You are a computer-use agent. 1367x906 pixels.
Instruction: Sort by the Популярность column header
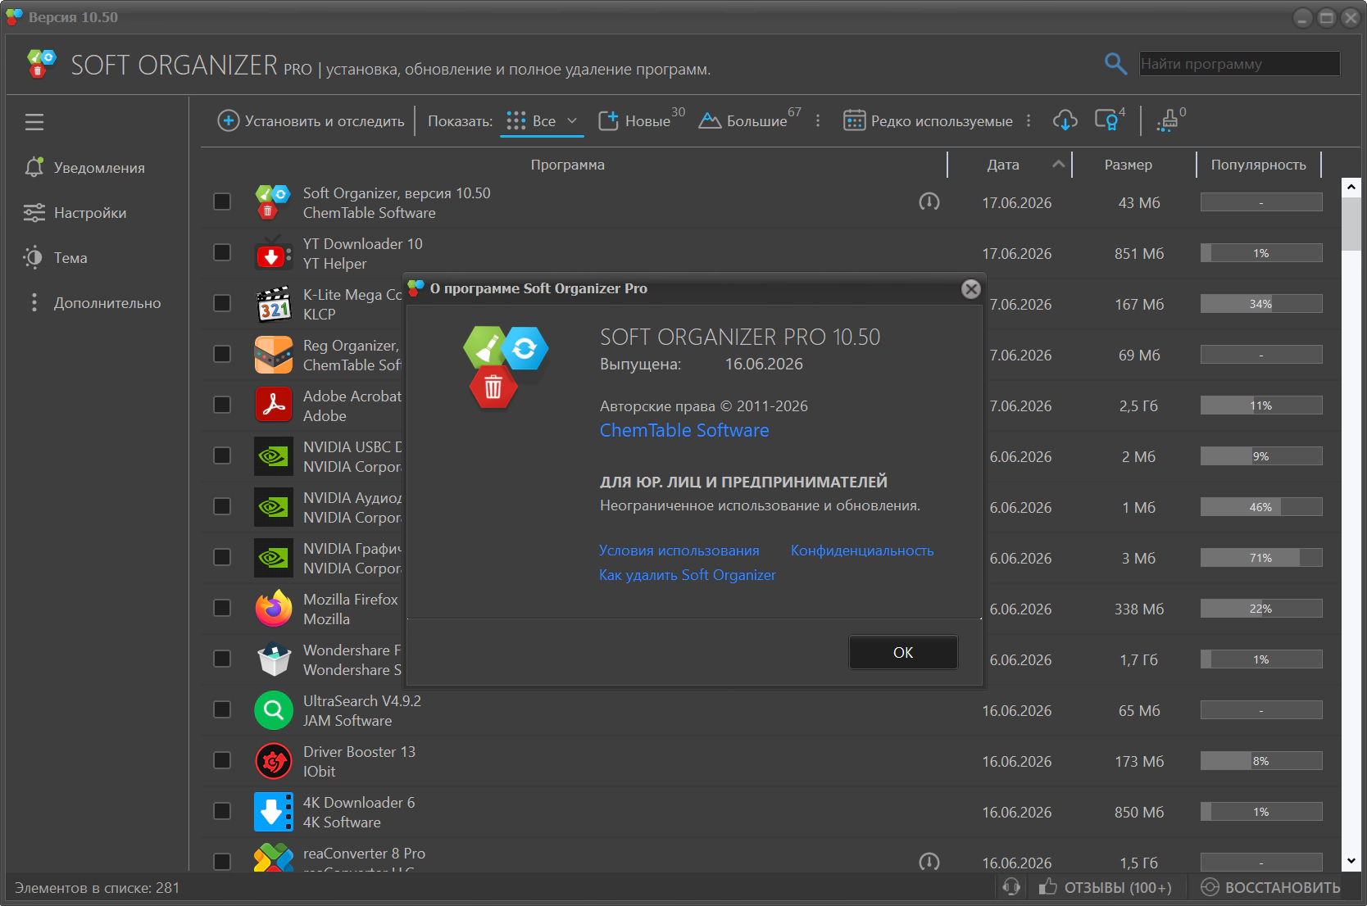point(1259,165)
